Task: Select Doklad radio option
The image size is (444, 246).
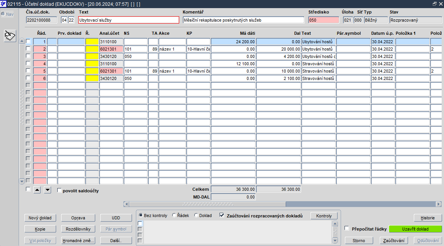Action: [196, 215]
